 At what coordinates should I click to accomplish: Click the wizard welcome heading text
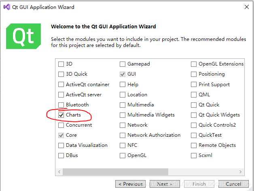tap(104, 26)
